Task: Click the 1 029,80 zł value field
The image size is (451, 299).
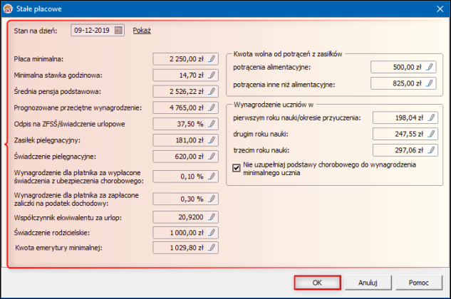Action: (185, 247)
